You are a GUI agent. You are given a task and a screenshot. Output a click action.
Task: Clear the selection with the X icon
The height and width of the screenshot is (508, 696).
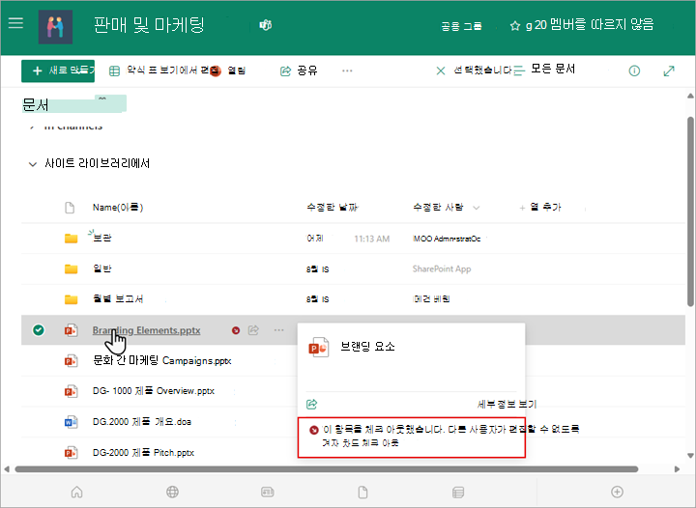pyautogui.click(x=441, y=71)
